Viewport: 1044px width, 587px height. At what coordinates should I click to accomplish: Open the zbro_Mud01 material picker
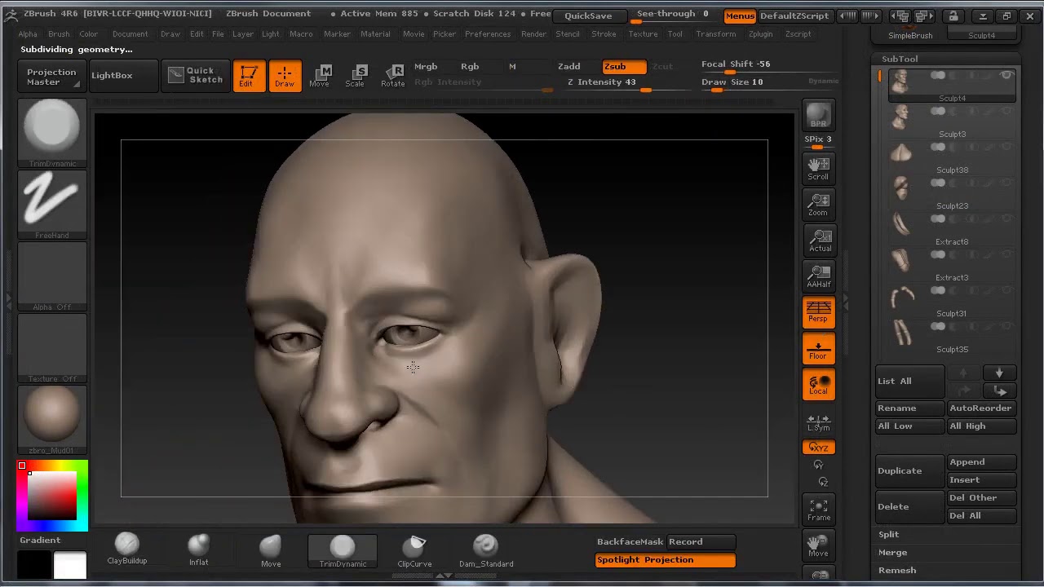point(52,420)
